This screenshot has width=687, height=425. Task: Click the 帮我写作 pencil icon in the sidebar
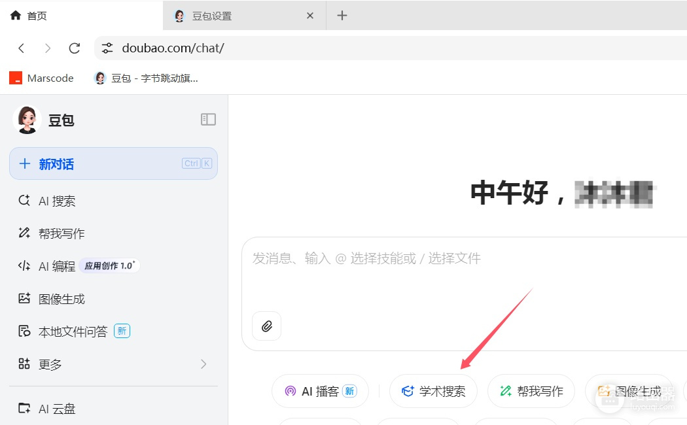pyautogui.click(x=24, y=233)
